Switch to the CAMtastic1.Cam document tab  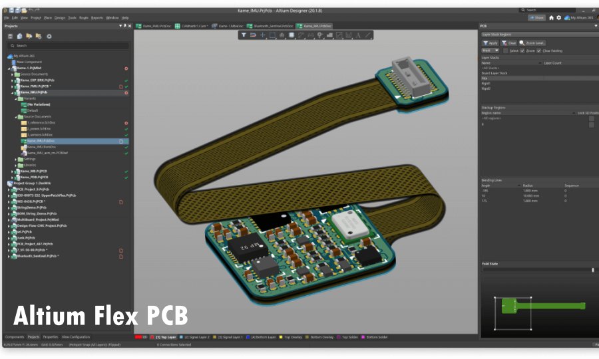pyautogui.click(x=191, y=26)
